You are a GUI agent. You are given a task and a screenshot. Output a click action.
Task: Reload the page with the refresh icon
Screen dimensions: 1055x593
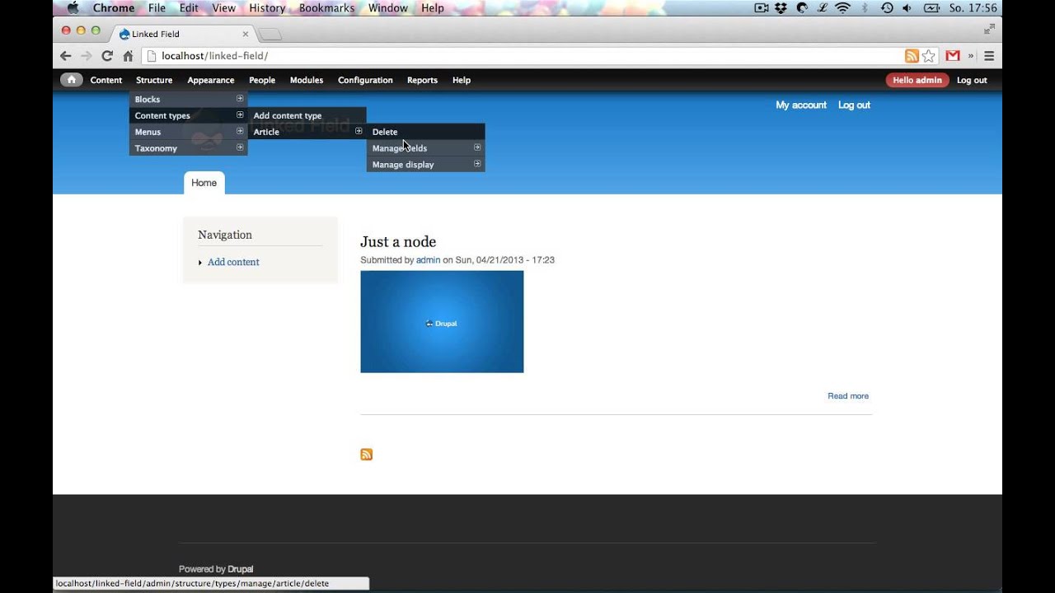107,56
